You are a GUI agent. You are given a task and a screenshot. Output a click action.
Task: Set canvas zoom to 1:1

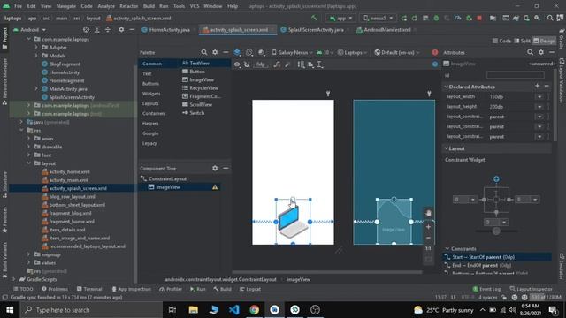point(428,248)
